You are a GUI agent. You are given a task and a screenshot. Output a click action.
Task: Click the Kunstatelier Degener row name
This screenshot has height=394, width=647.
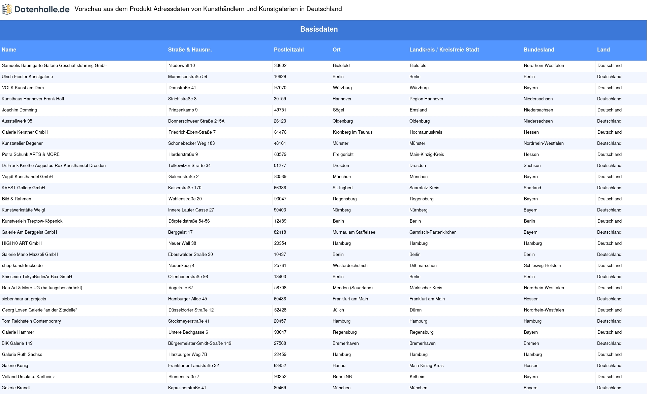22,143
